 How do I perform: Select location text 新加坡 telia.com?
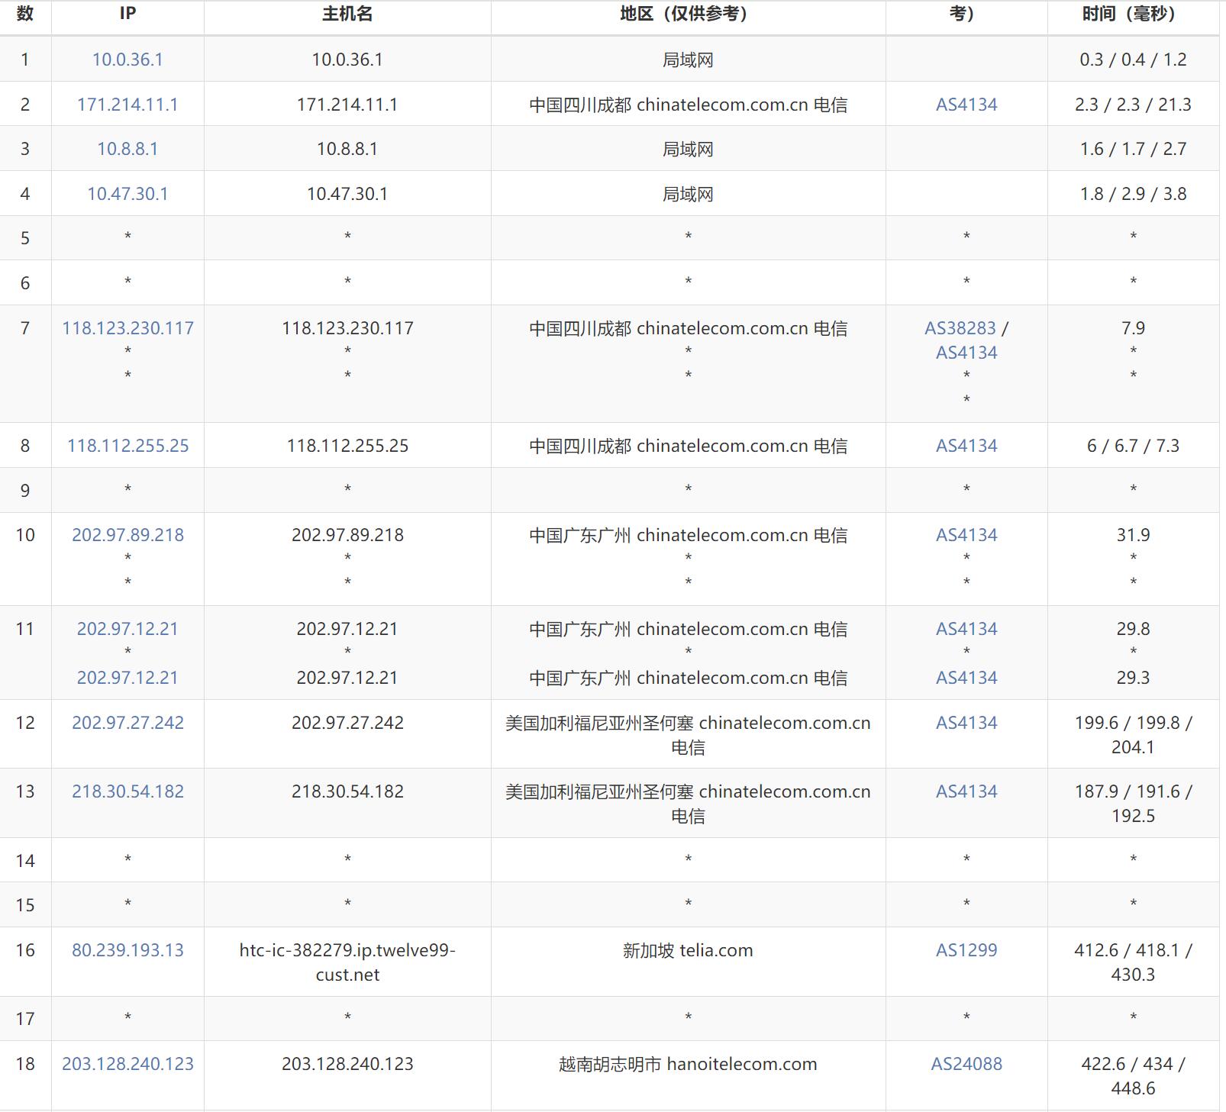(688, 950)
